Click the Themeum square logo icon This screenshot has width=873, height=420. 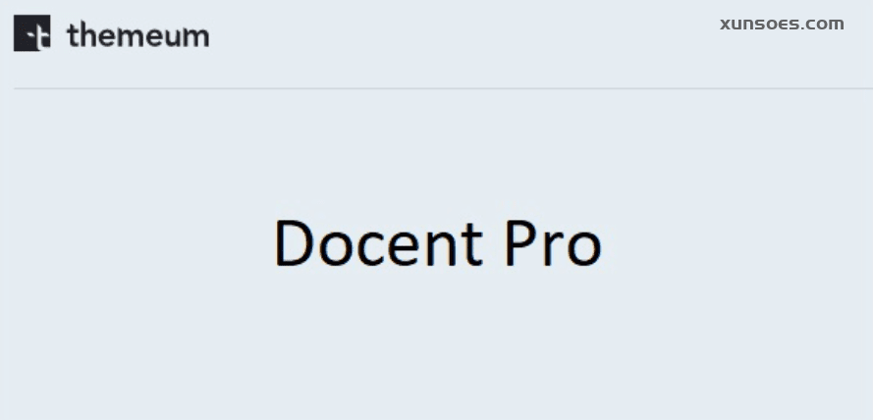click(x=31, y=33)
